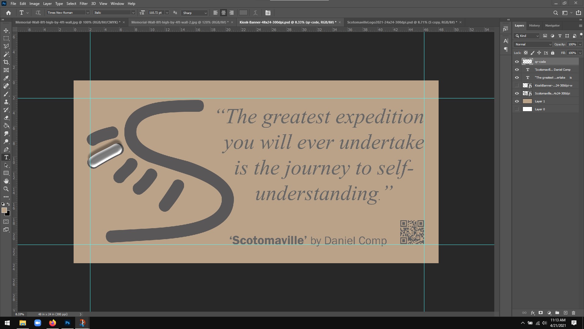Open the Filter menu
Screen dimensions: 584x329
coord(83,4)
